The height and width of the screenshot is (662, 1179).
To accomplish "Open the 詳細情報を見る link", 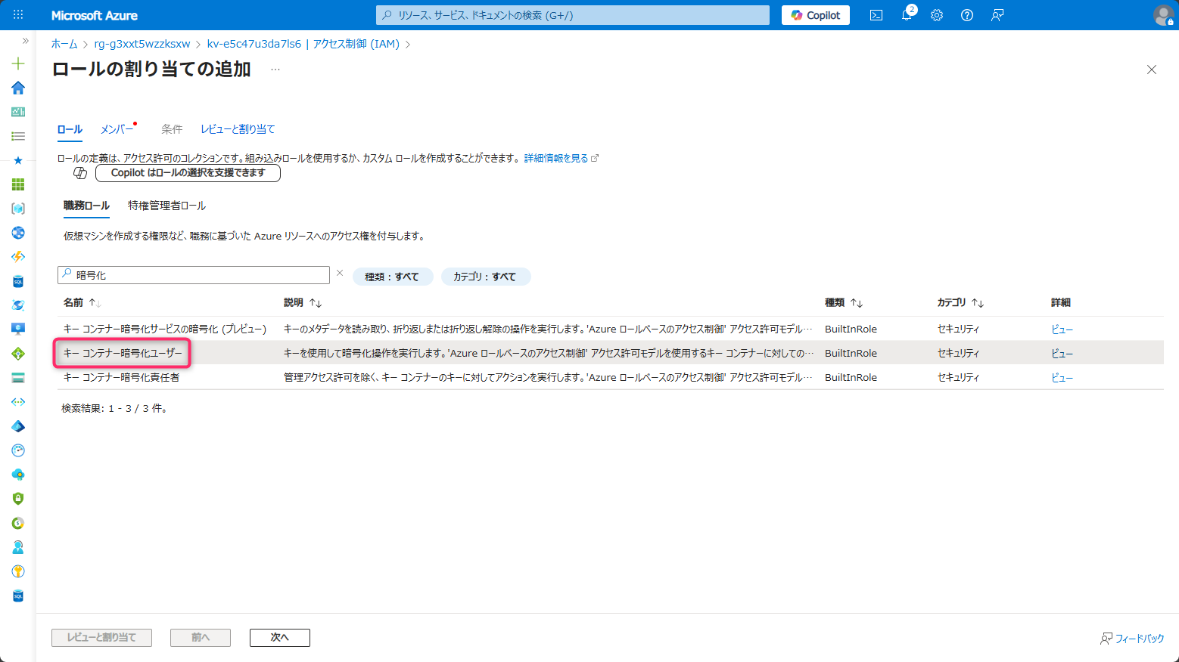I will pos(557,157).
